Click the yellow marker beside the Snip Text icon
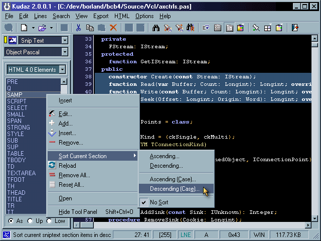The height and width of the screenshot is (241, 321). [x=6, y=40]
